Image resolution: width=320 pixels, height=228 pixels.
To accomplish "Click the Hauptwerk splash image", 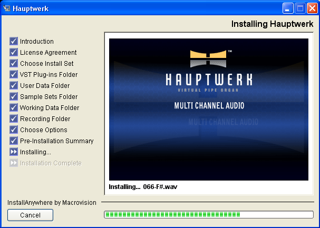I will pos(209,110).
